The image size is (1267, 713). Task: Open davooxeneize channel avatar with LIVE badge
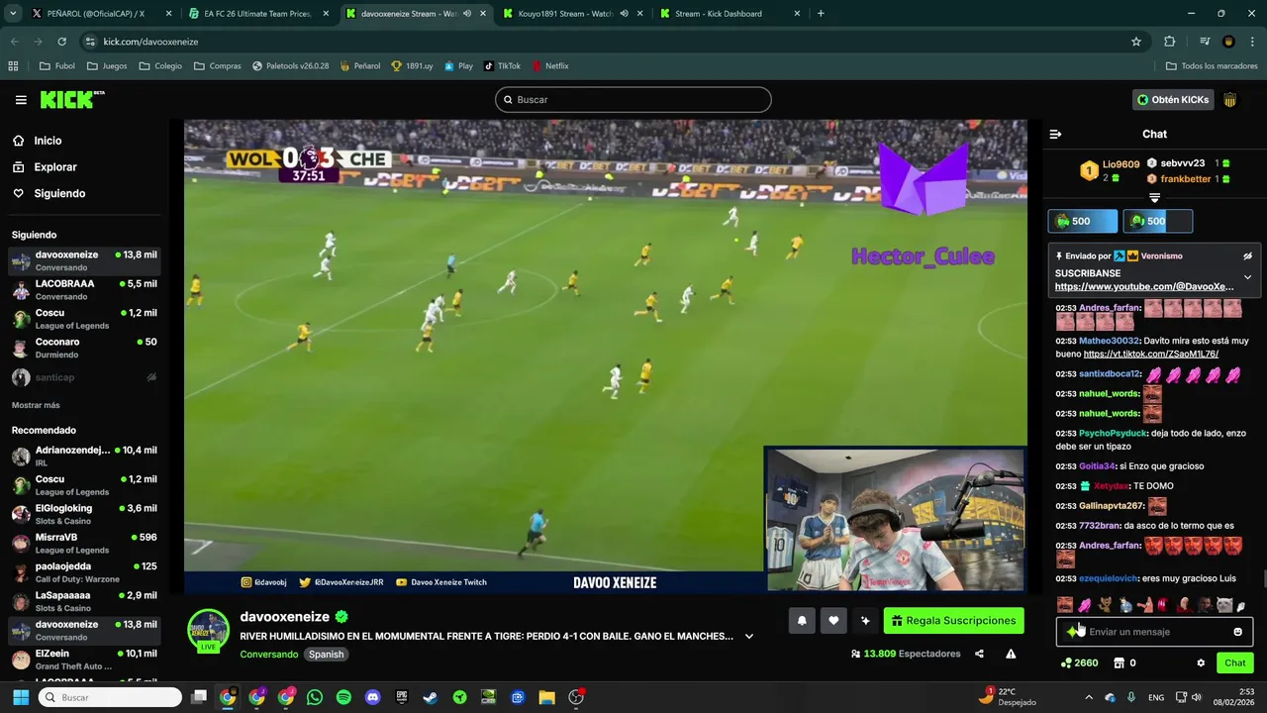pos(208,630)
